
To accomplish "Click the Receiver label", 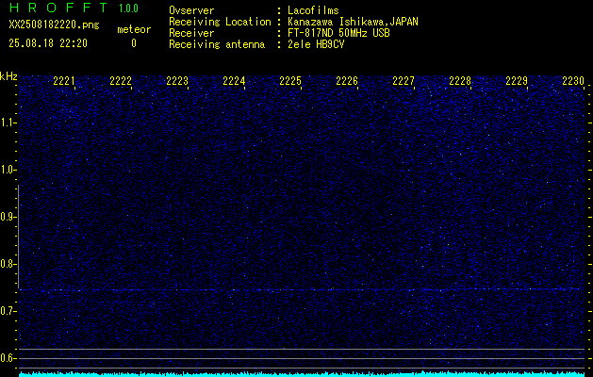I will [x=191, y=33].
